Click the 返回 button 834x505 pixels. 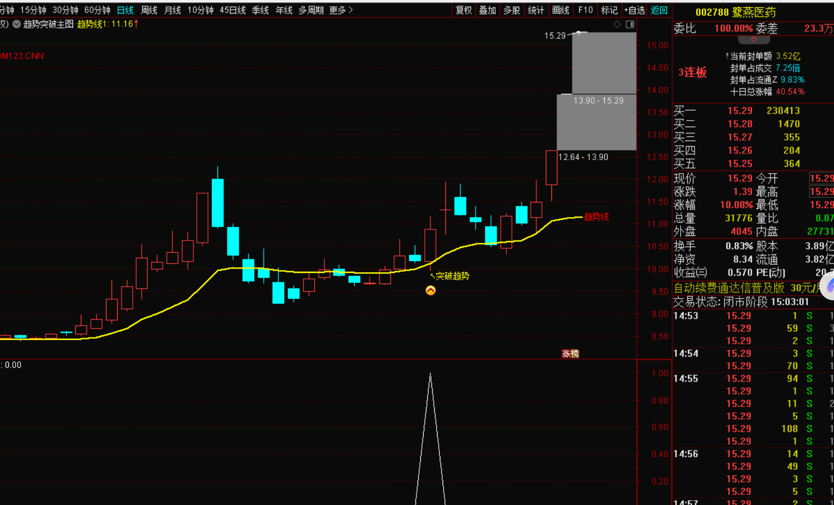click(x=659, y=10)
